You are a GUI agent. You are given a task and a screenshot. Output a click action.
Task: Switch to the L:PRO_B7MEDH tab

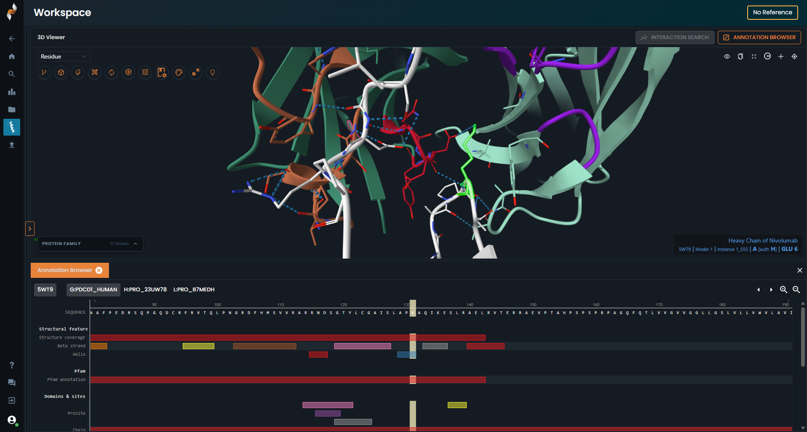coord(194,290)
